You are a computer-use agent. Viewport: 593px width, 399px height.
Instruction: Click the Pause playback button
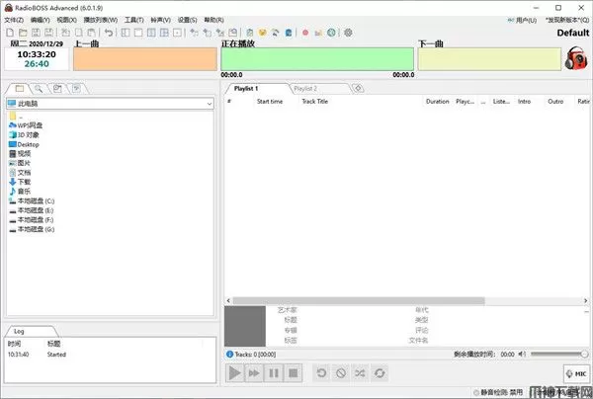tap(274, 372)
